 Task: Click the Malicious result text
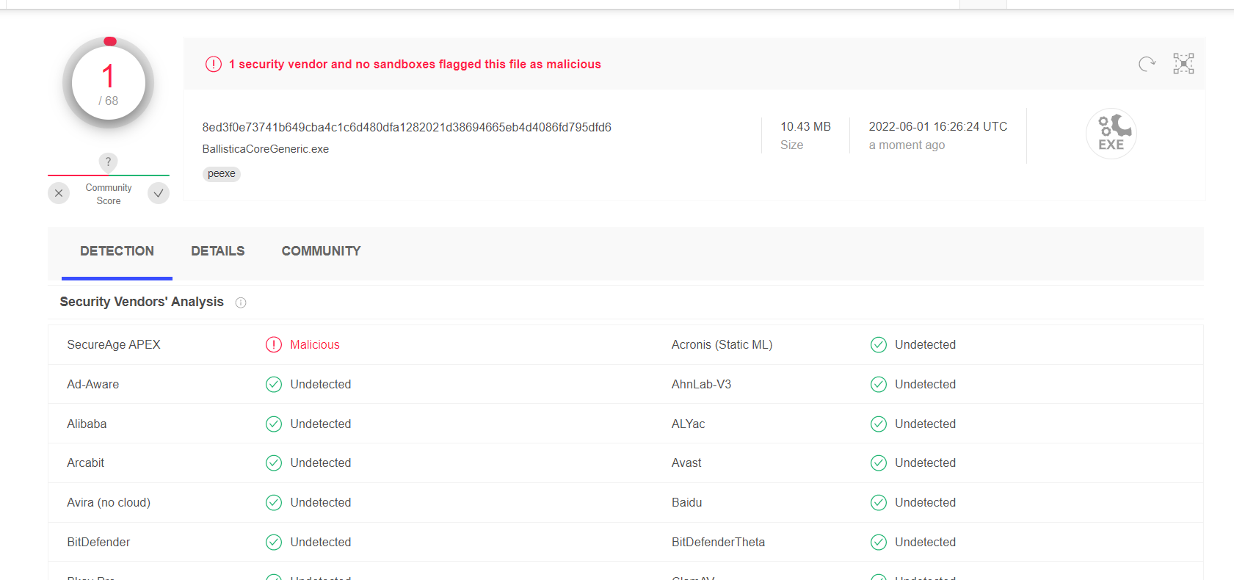(x=315, y=344)
